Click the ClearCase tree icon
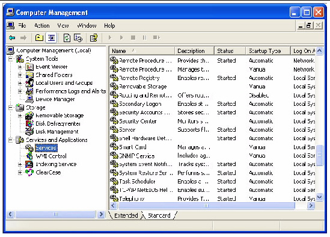The width and height of the screenshot is (330, 237). point(29,172)
